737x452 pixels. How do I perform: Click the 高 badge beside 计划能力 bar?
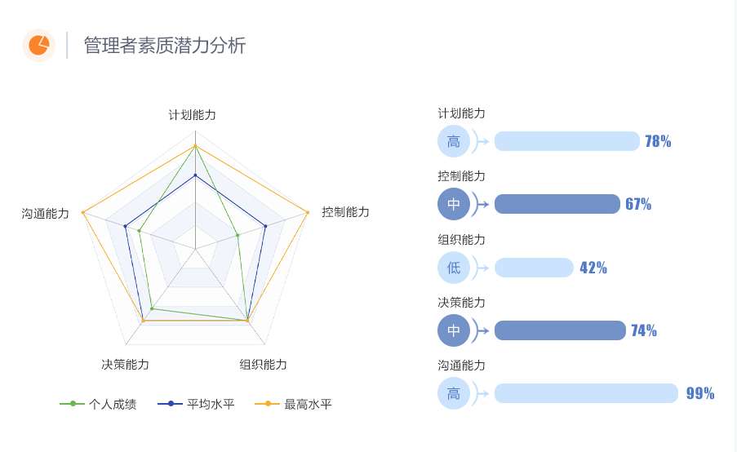[454, 141]
